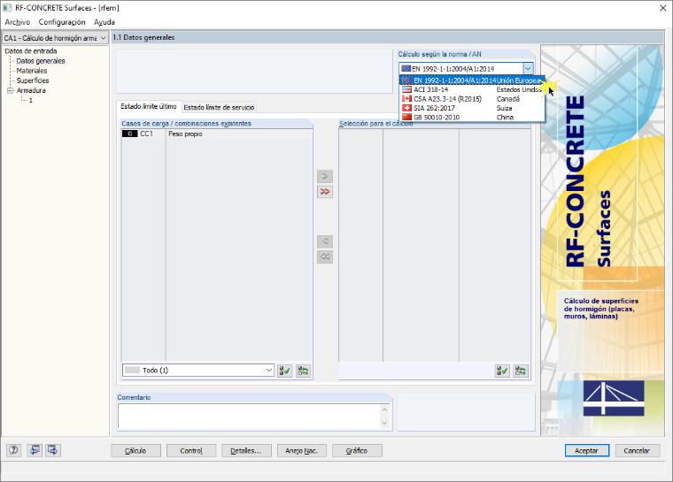Choose CSA A23.3-14 (R2015) Canadá norm

coord(472,99)
